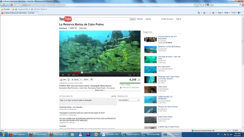Flag the video as inappropriate
Screen dimensions: 244x137
point(91,80)
